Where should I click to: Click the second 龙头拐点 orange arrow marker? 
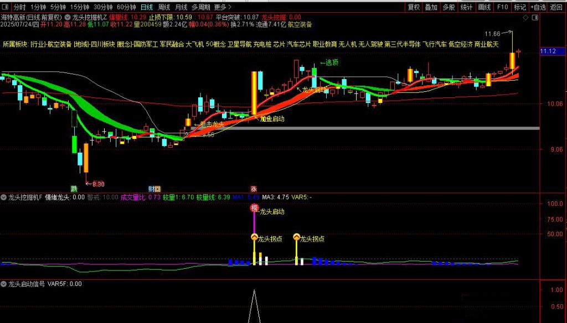pos(296,237)
